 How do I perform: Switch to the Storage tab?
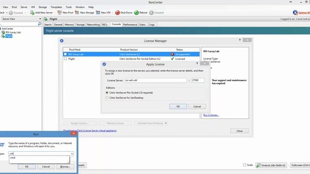pyautogui.click(x=80, y=25)
